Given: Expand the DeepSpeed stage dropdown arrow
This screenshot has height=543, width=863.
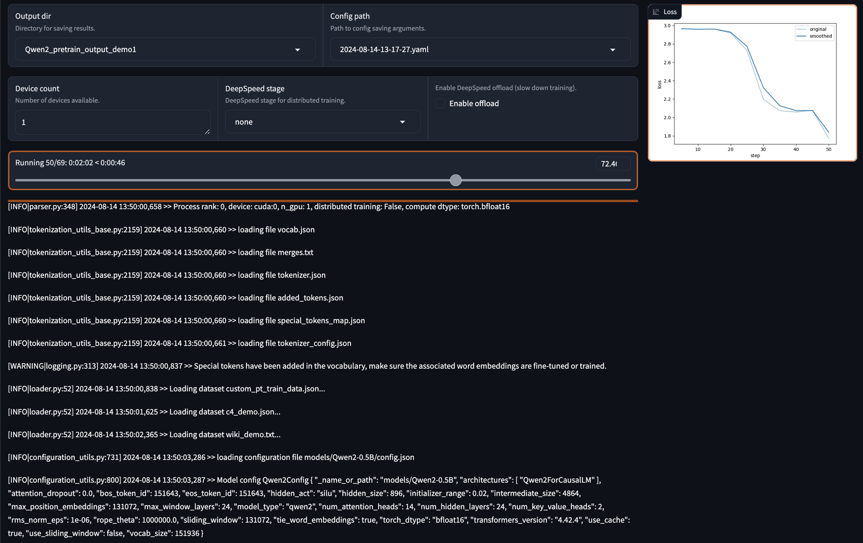Looking at the screenshot, I should (402, 122).
